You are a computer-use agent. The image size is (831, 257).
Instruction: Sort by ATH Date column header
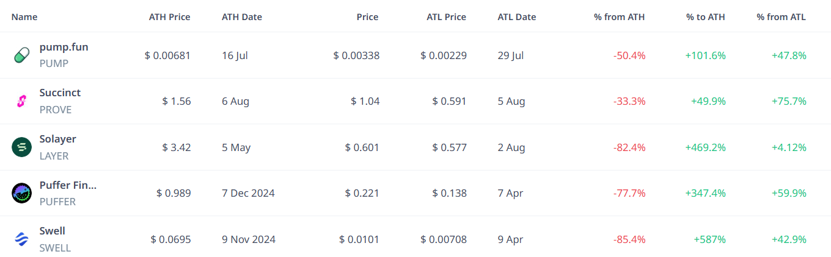click(242, 17)
